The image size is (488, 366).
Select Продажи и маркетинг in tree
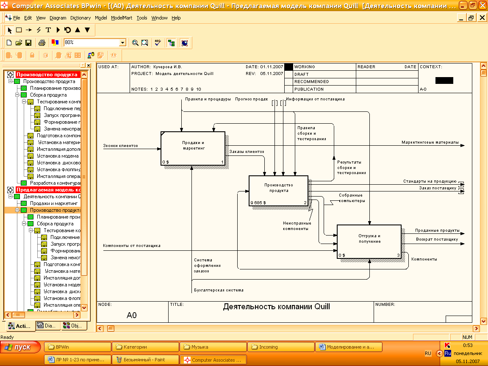tap(53, 203)
